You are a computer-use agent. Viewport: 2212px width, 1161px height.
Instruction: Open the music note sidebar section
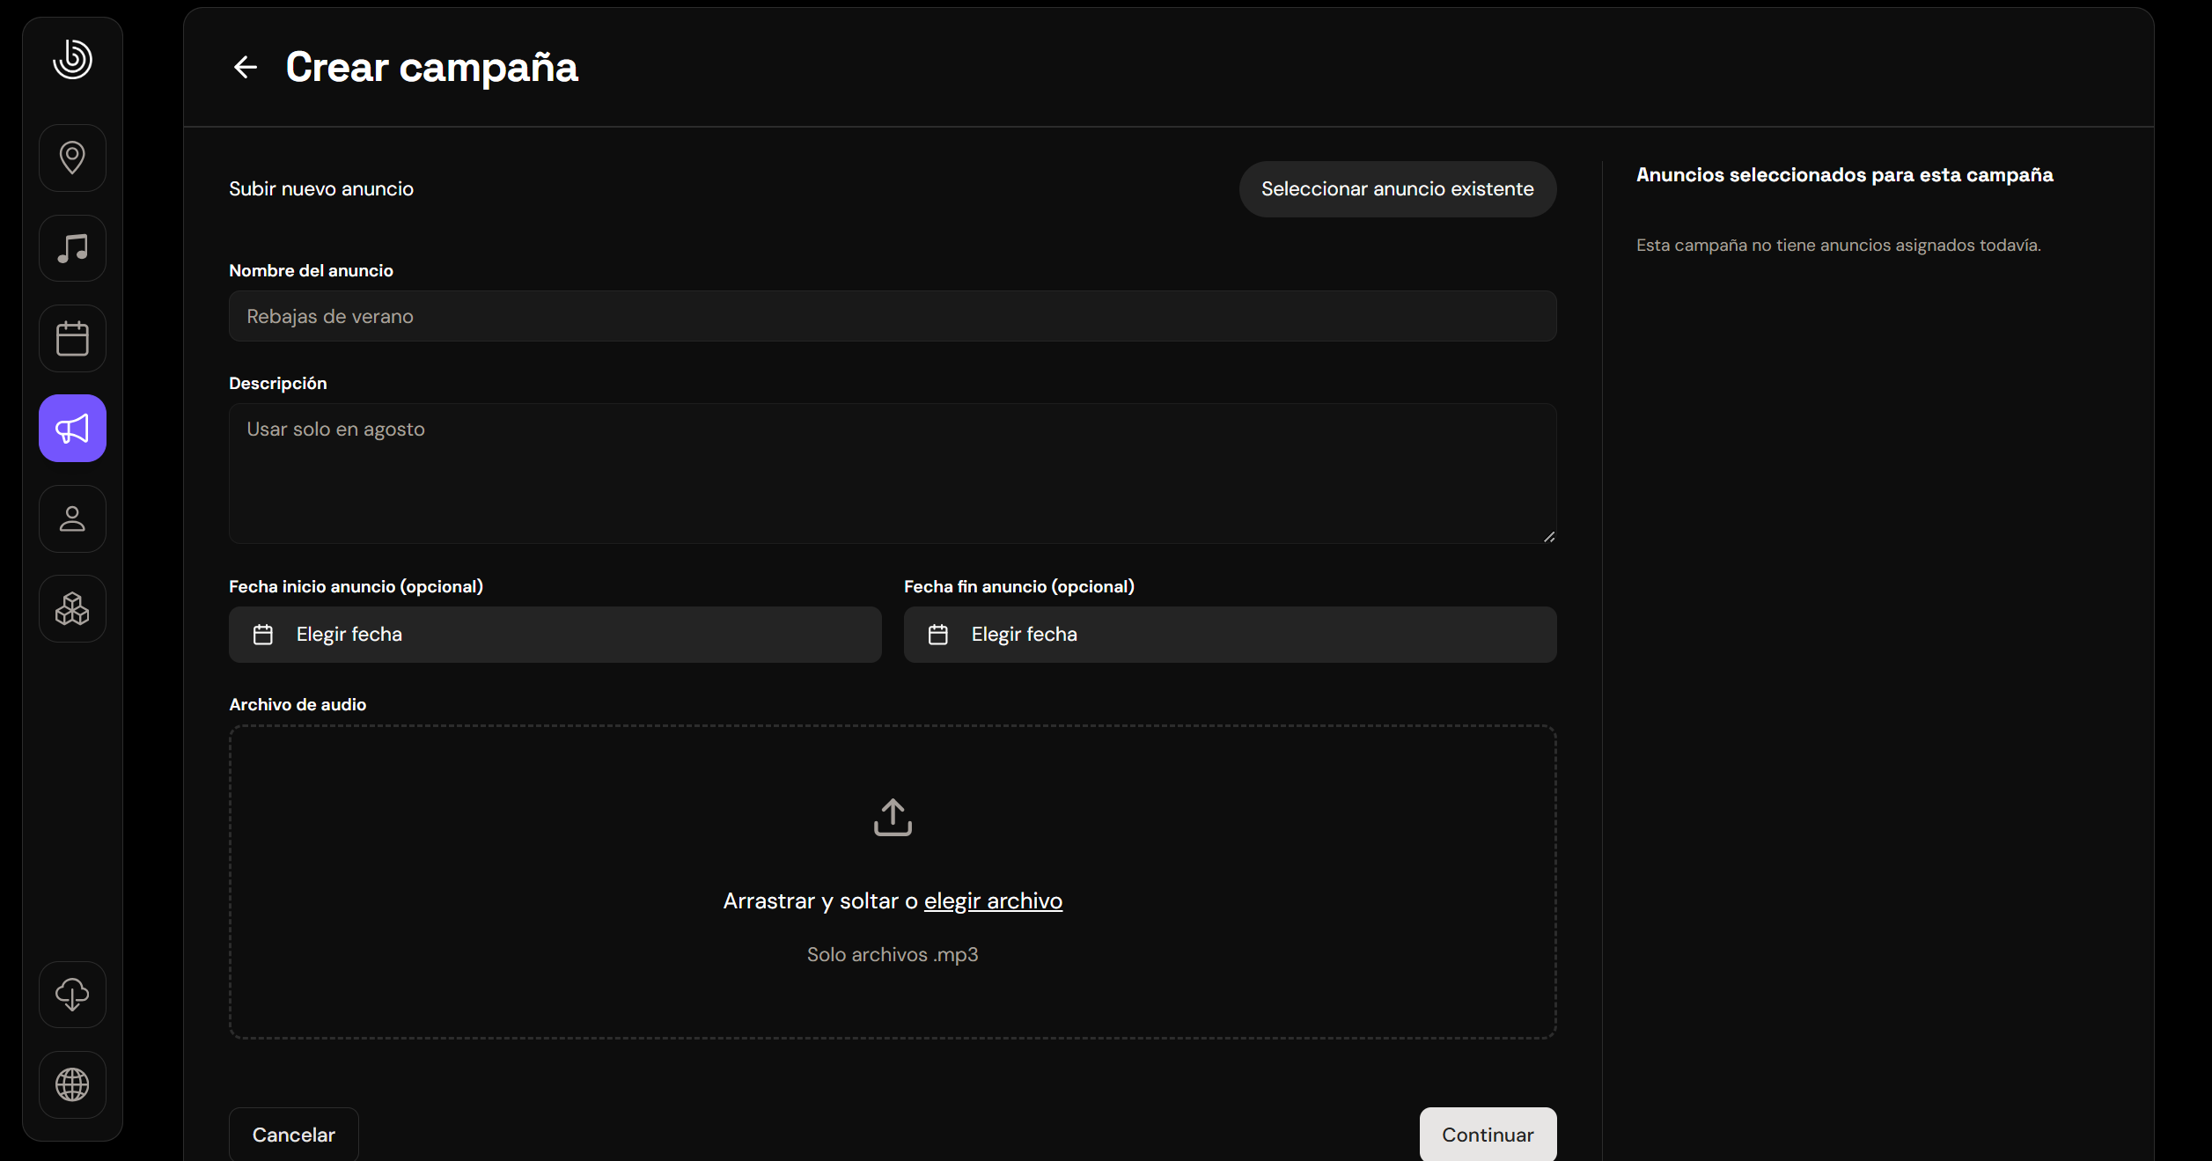(x=72, y=248)
